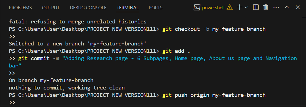
Task: Click 'On branch my-feature-branch' output
Action: click(x=51, y=80)
